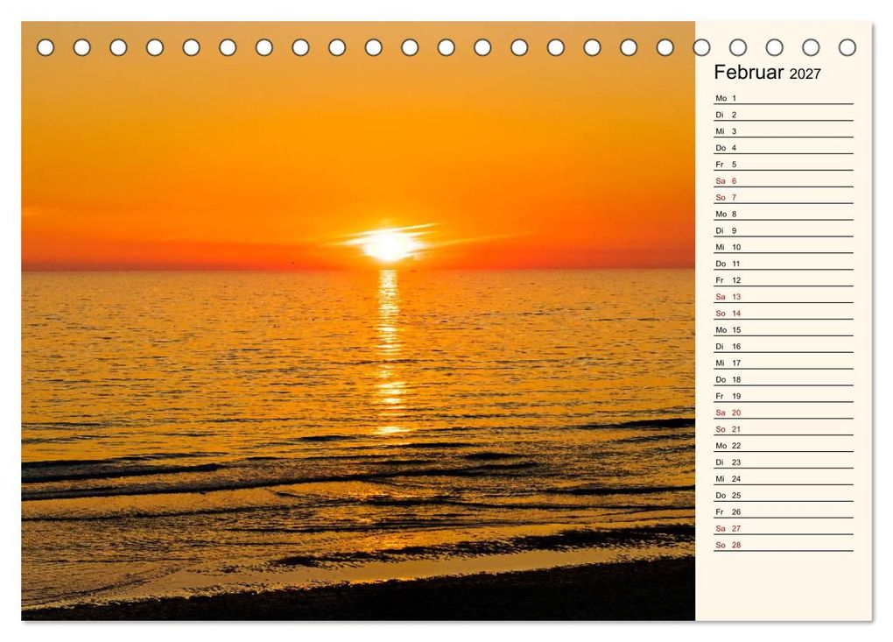The height and width of the screenshot is (642, 893).
Task: Select the 'Do 25' calendar row
Action: pos(783,495)
